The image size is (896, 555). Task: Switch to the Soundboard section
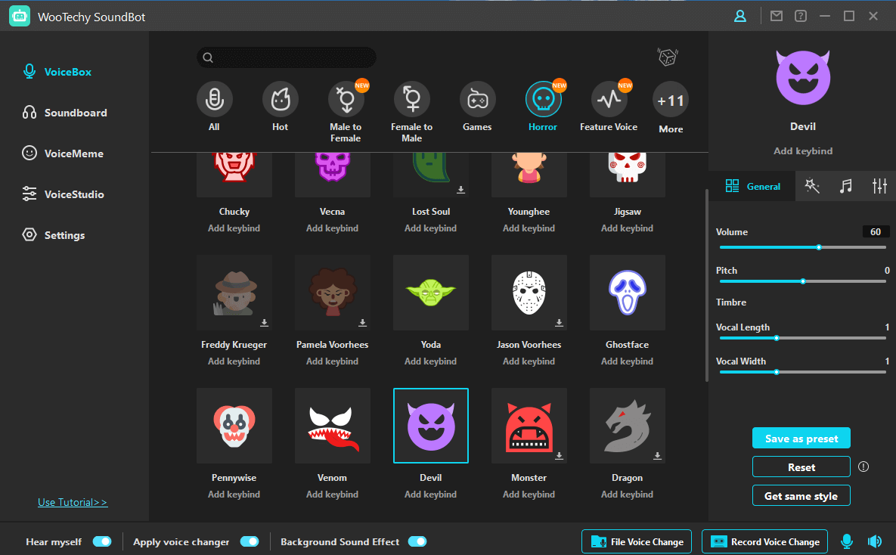click(75, 113)
